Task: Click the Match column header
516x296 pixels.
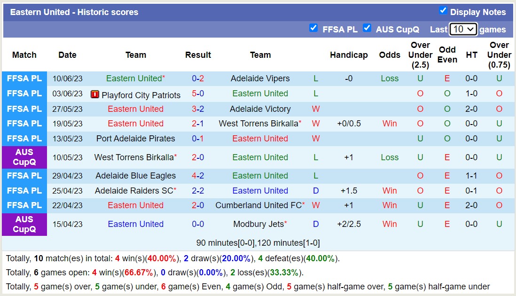Action: point(24,55)
